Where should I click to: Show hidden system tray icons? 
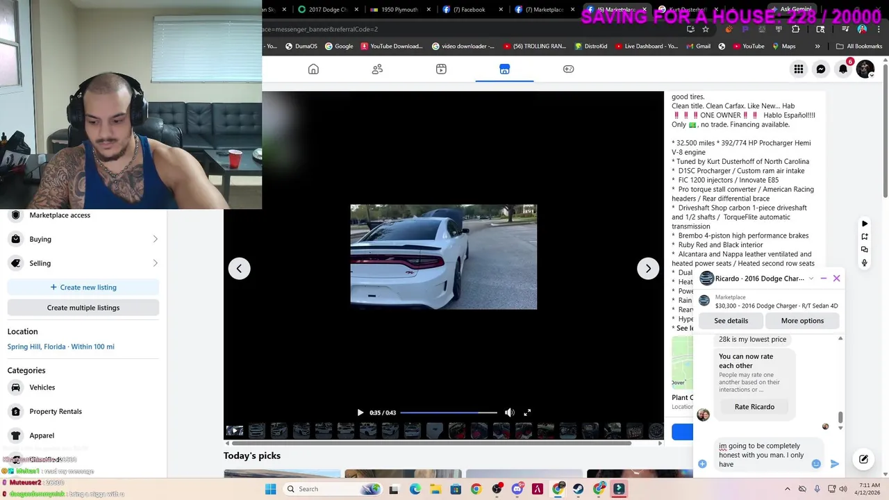[787, 489]
